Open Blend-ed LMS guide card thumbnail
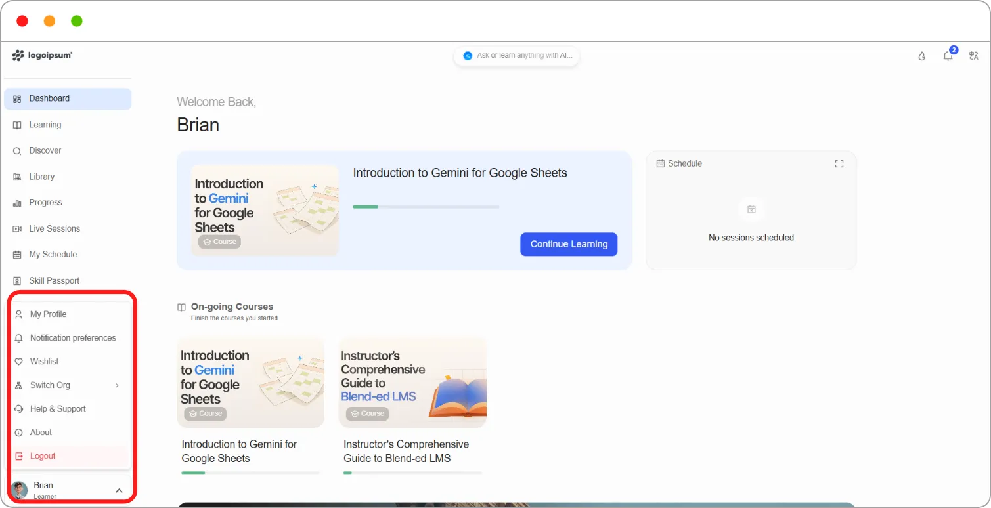 coord(412,382)
